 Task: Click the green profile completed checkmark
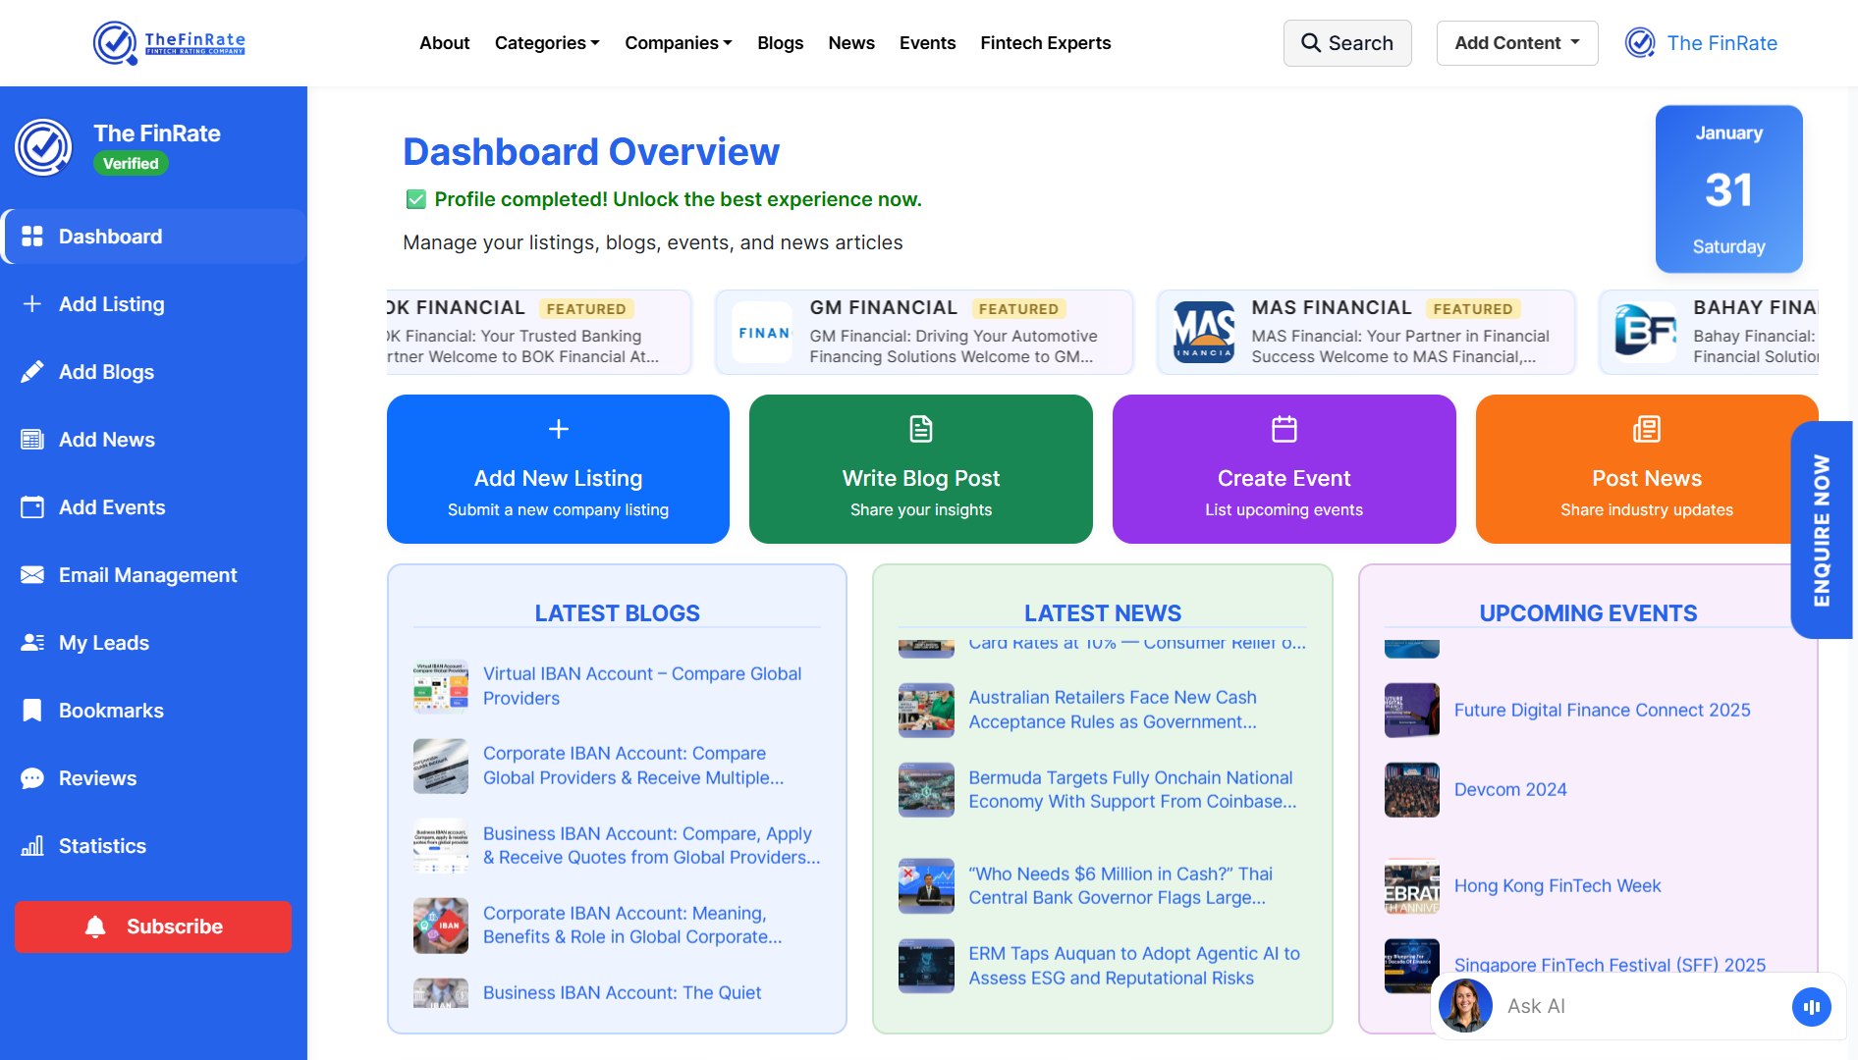416,199
